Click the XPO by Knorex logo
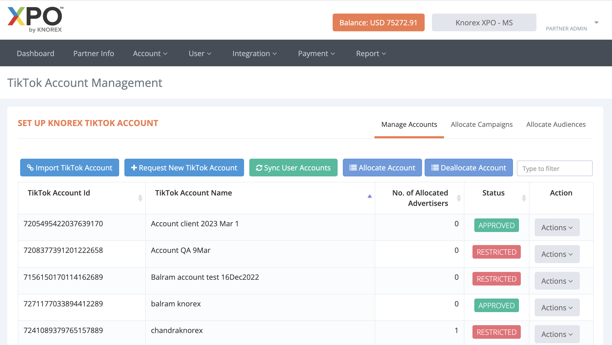612x345 pixels. [36, 20]
